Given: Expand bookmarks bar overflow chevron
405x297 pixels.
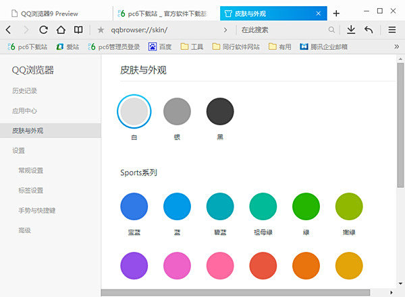Looking at the screenshot, I should 397,46.
